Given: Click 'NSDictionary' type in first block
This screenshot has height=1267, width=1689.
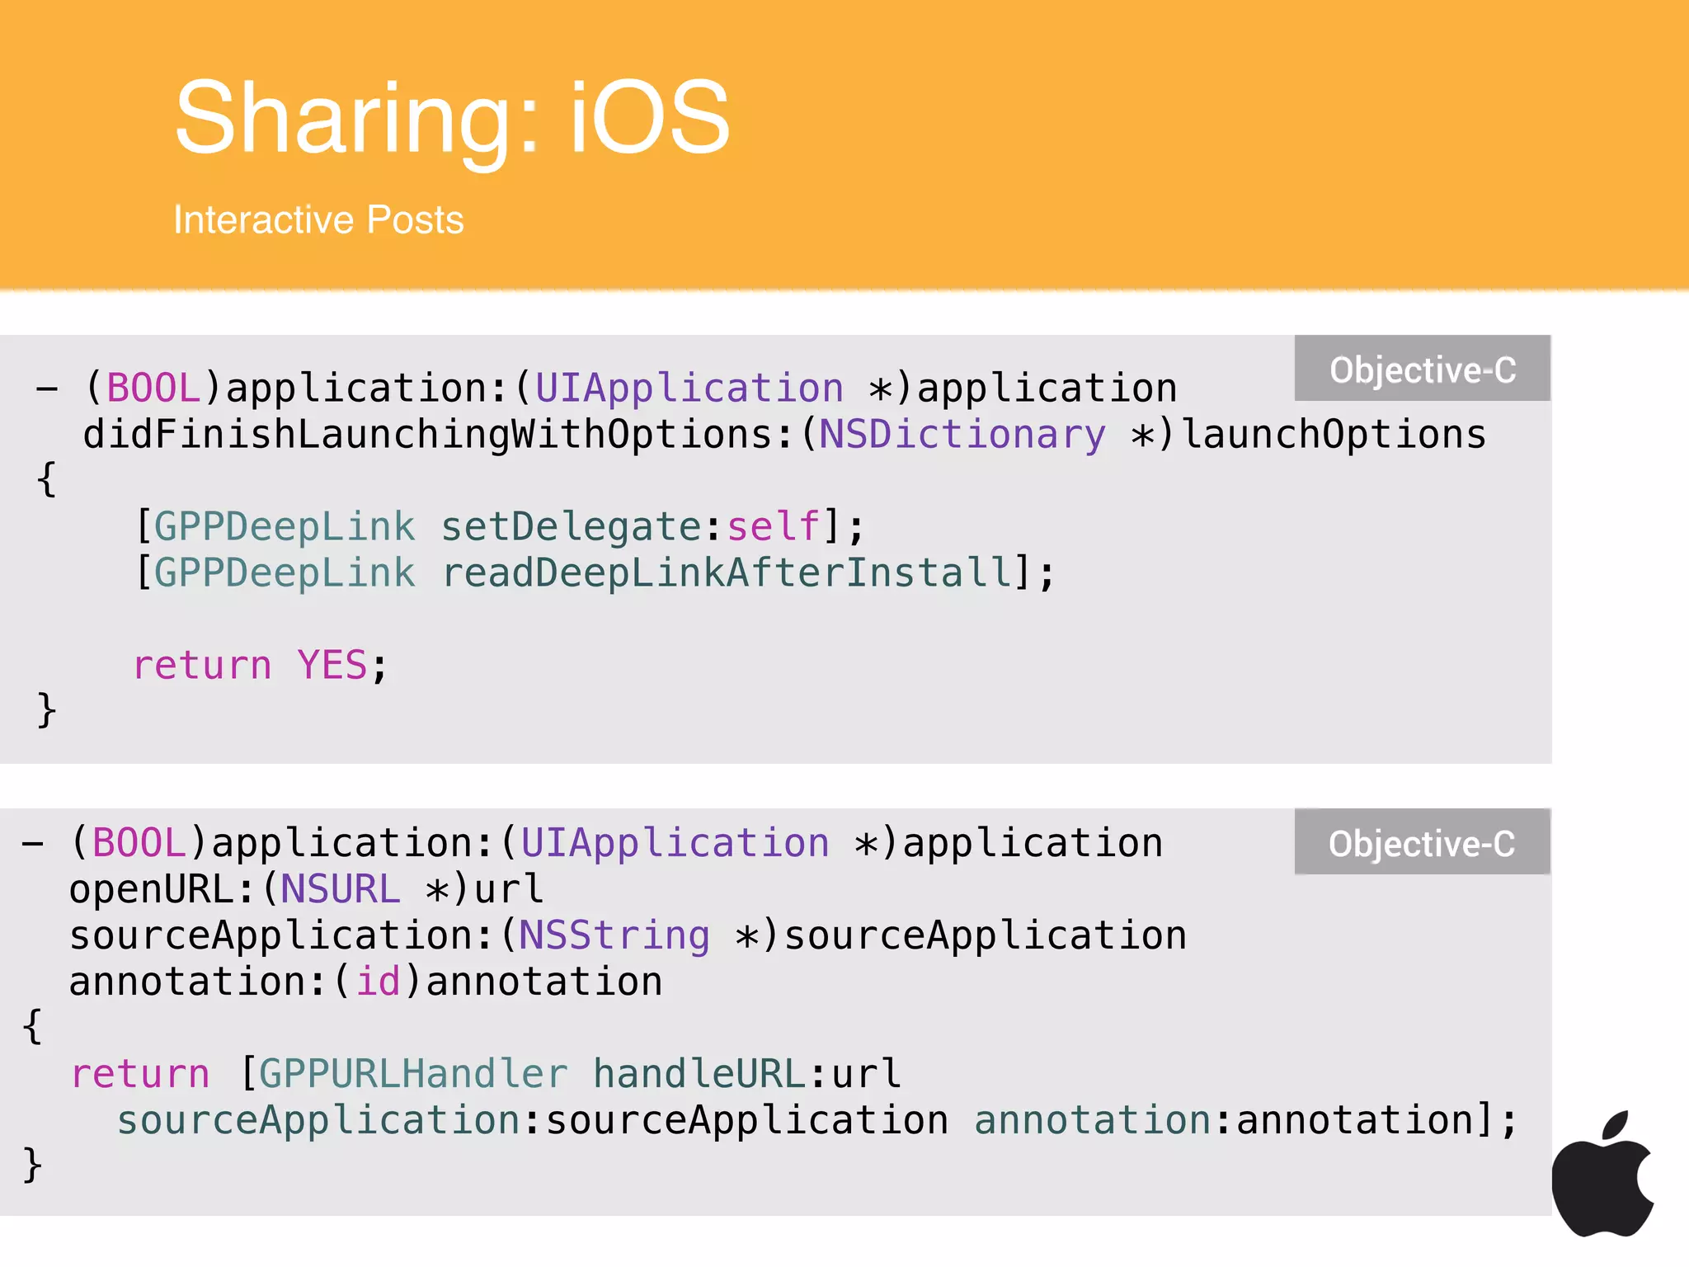Looking at the screenshot, I should [962, 435].
